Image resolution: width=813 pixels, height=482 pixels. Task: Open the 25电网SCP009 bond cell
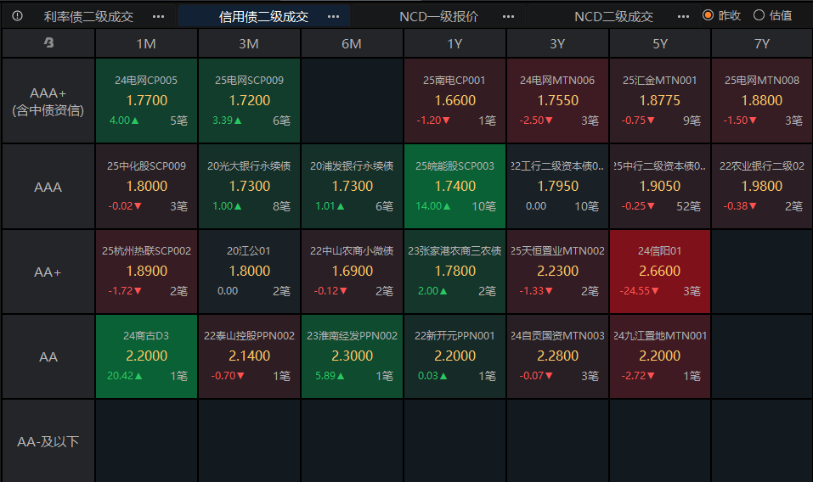249,100
